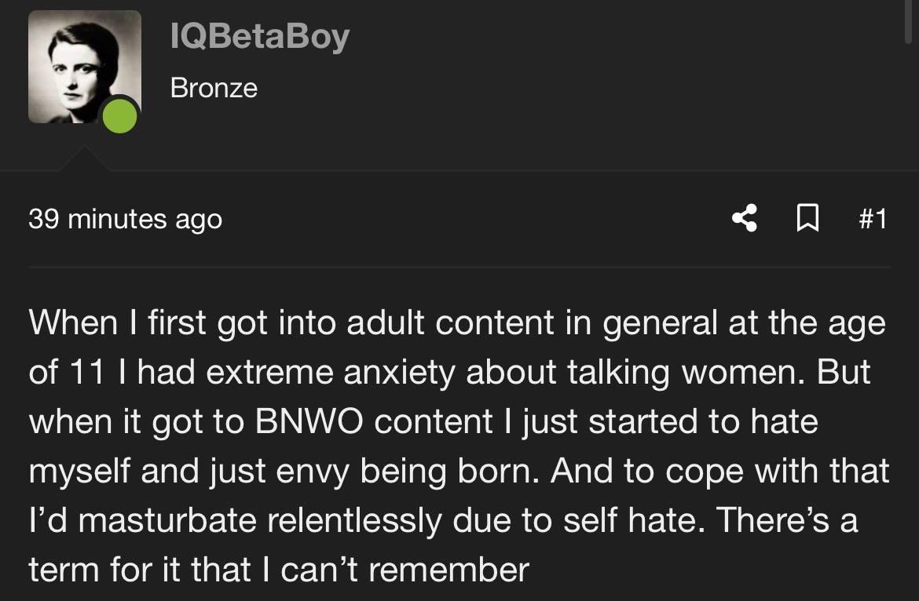Bookmark the post with the bookmark icon
919x601 pixels.
point(807,218)
